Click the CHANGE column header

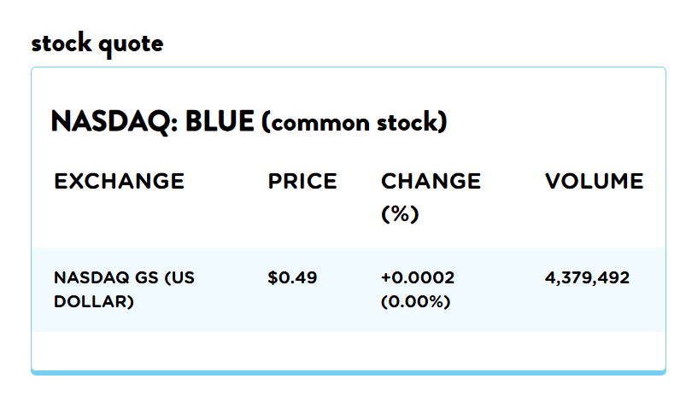tap(431, 181)
